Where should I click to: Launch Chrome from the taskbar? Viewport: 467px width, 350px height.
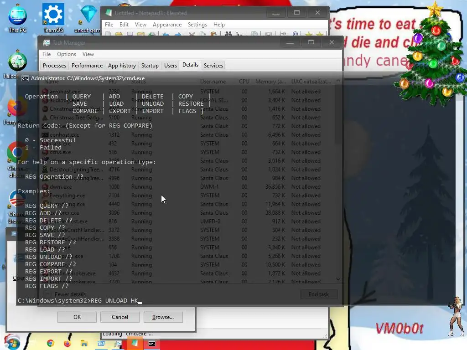(x=50, y=344)
